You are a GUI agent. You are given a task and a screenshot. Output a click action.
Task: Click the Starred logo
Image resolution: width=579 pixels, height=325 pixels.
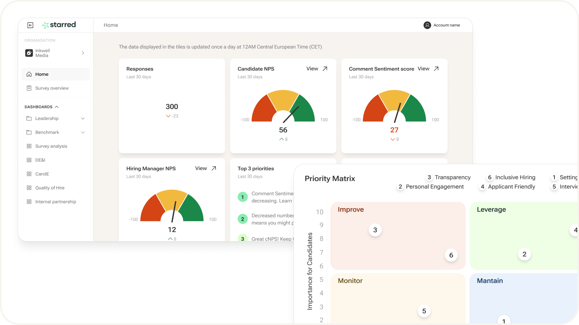(x=59, y=25)
